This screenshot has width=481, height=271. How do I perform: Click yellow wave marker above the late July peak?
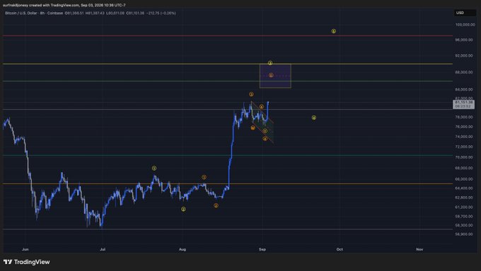click(154, 168)
